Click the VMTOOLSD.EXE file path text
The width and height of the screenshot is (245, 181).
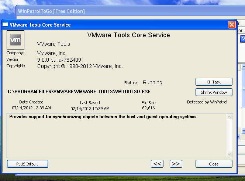click(x=79, y=91)
